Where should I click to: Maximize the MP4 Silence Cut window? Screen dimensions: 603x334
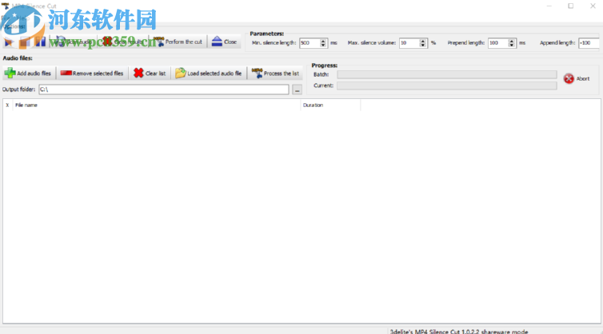[571, 6]
